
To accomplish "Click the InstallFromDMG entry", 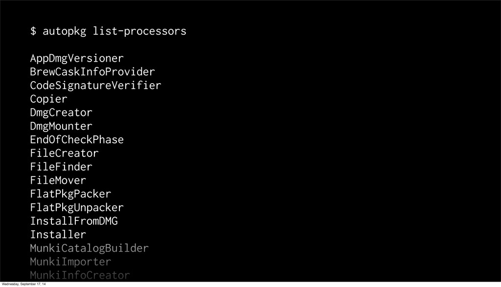I will [x=74, y=221].
